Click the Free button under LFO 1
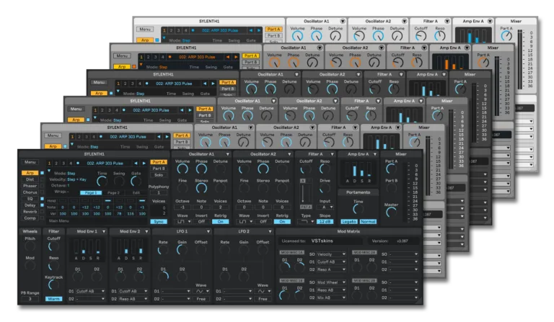This screenshot has height=322, width=554. pyautogui.click(x=201, y=299)
